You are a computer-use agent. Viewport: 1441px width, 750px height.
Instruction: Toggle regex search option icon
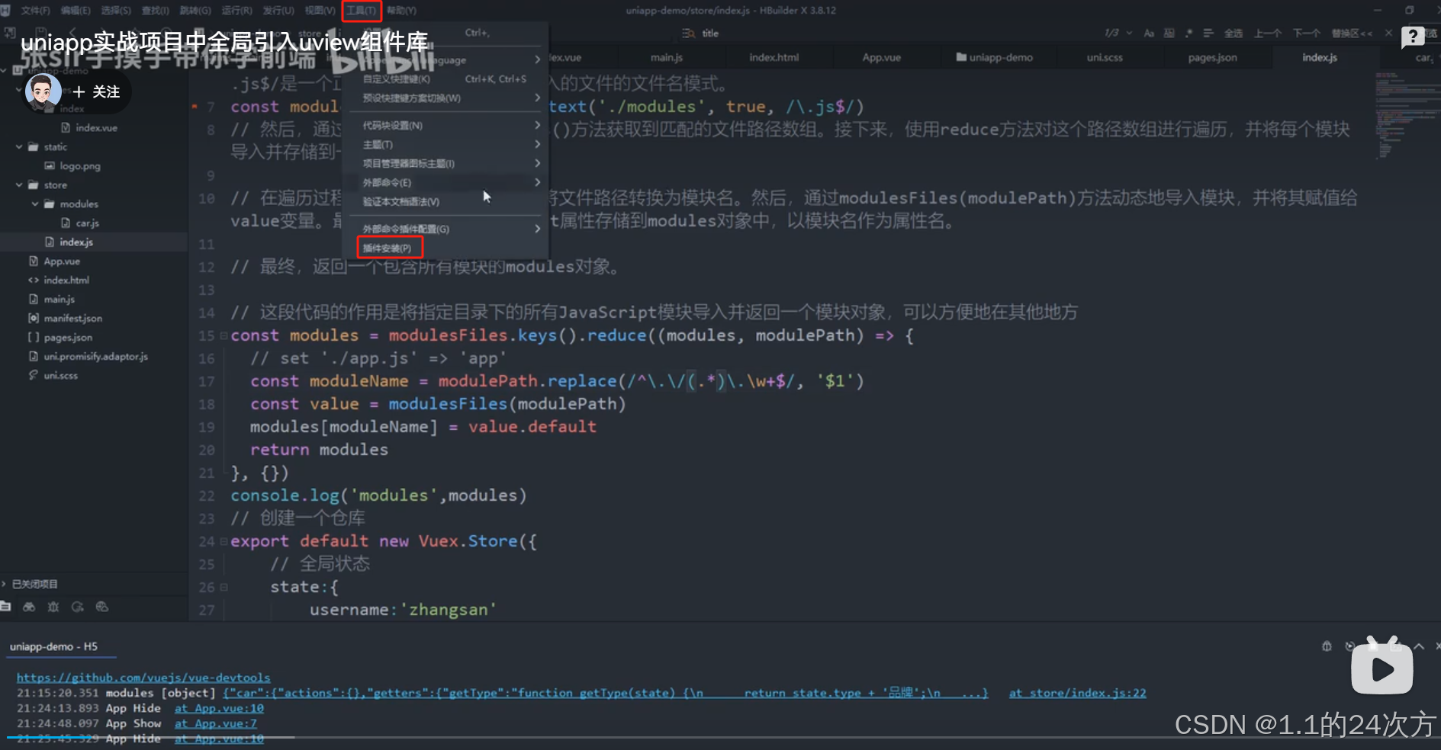click(1189, 33)
